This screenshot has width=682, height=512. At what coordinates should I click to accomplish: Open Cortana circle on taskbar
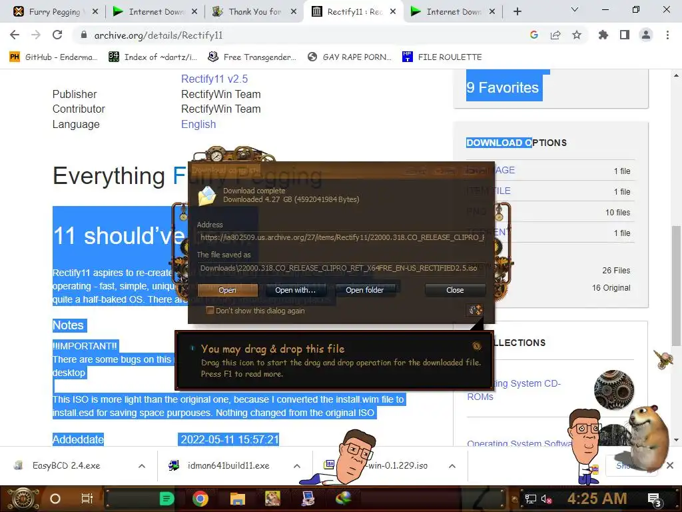(x=55, y=499)
